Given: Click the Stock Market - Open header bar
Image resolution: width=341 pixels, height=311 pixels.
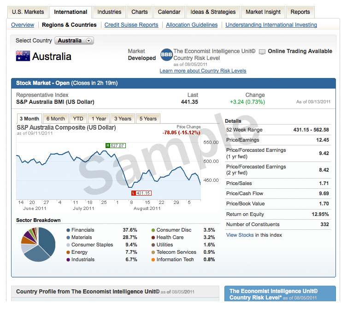Looking at the screenshot, I should coord(174,83).
